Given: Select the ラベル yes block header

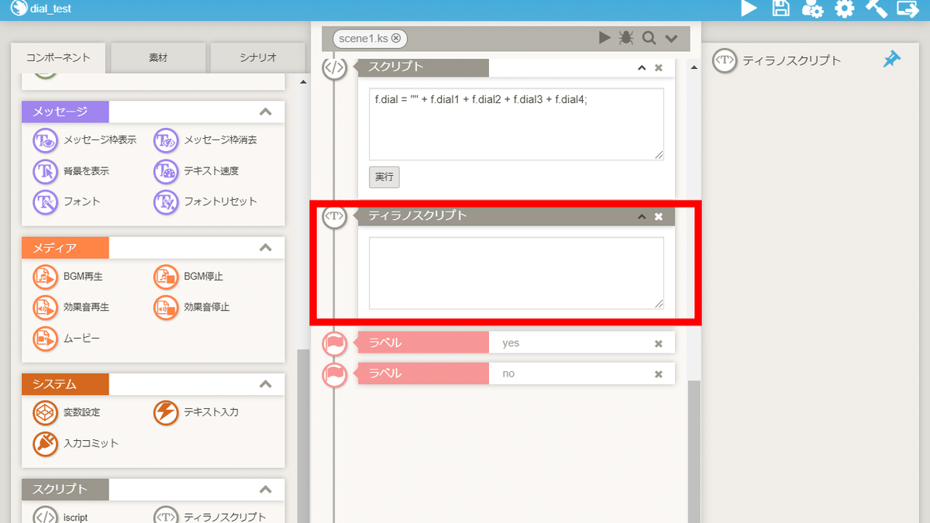Looking at the screenshot, I should click(422, 342).
